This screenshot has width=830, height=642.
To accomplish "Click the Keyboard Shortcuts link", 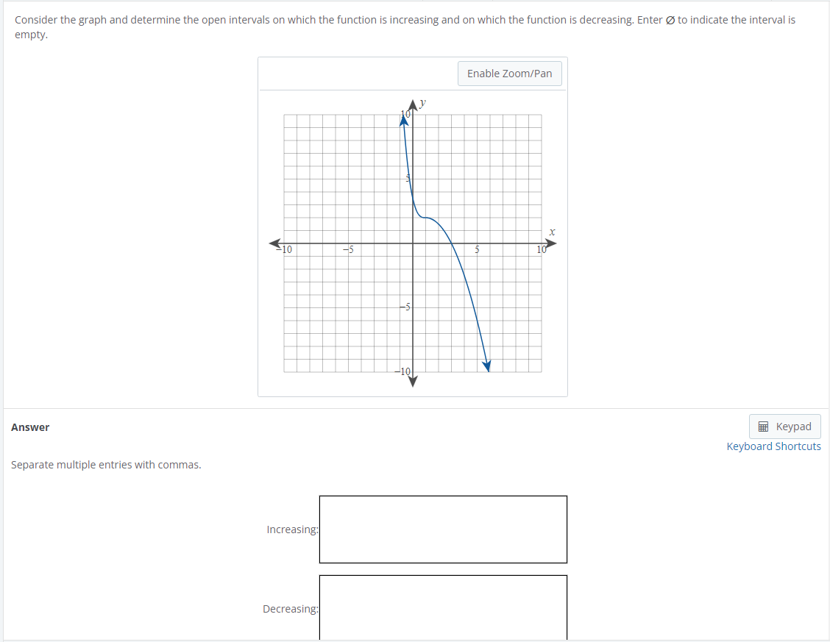I will (773, 446).
